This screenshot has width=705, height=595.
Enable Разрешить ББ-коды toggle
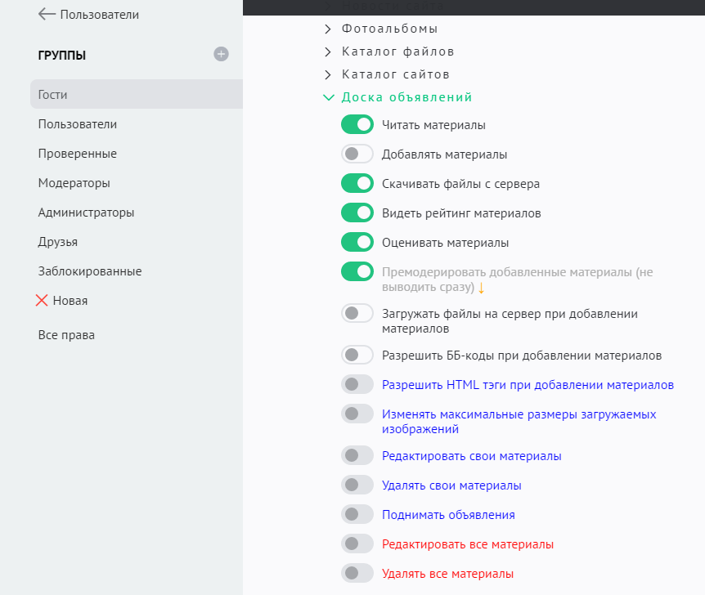(x=357, y=355)
